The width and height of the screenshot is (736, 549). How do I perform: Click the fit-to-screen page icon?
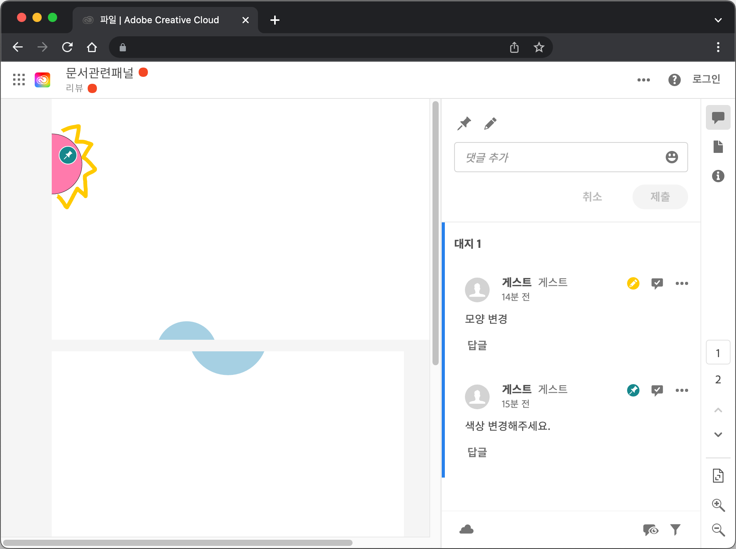tap(718, 475)
